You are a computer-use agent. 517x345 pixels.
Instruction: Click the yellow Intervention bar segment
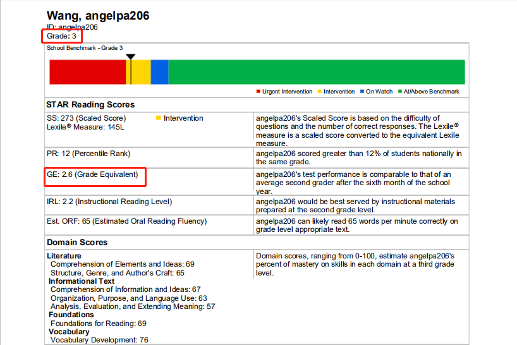138,72
